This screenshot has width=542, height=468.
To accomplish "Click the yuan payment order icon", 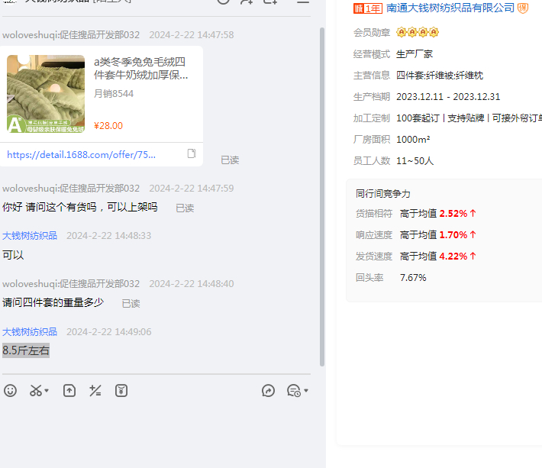I will click(121, 391).
